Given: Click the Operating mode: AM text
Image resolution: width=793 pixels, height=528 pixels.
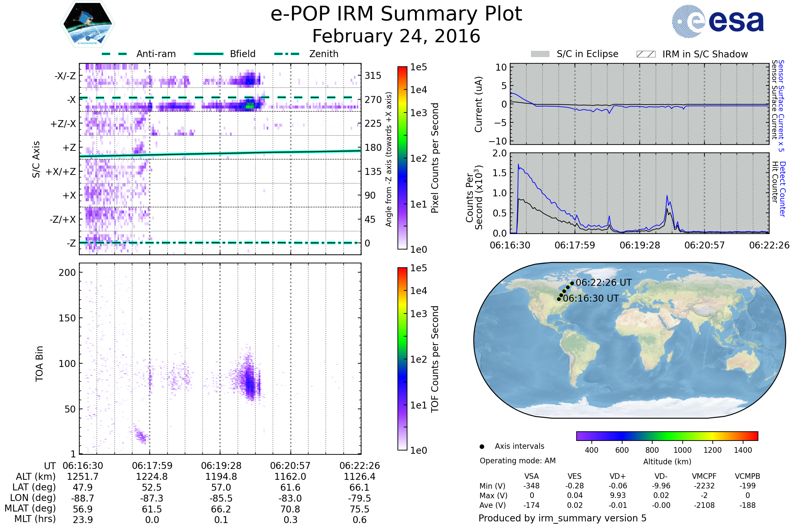Looking at the screenshot, I should [517, 461].
